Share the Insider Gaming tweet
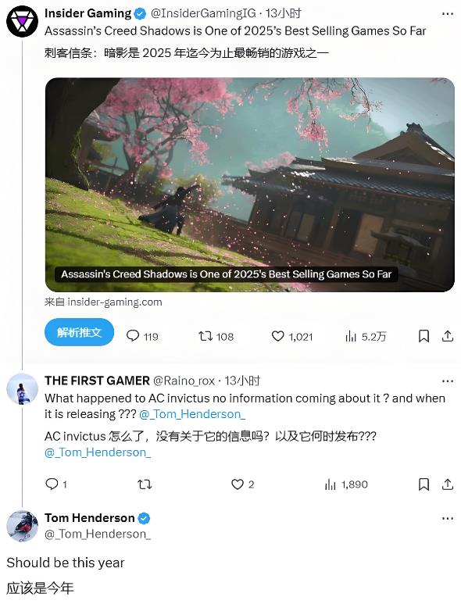 [447, 336]
